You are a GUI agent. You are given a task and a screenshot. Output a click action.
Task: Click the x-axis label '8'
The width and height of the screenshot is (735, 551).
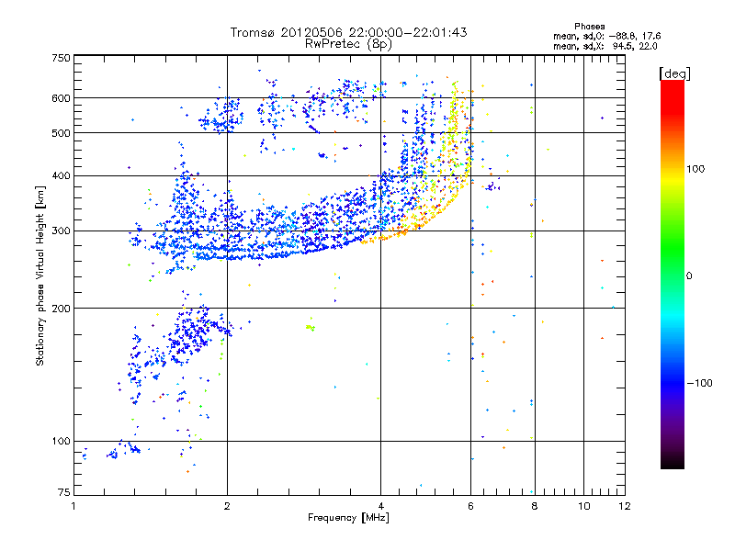coord(535,506)
